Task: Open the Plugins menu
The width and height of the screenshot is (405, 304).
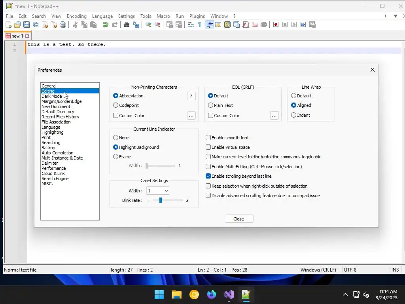Action: 197,16
